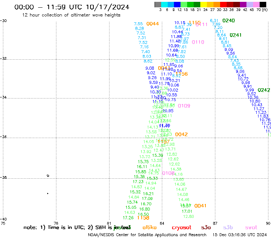Click the wave height value 9.56
Image resolution: width=271 pixels, height=238 pixels.
(x=231, y=53)
